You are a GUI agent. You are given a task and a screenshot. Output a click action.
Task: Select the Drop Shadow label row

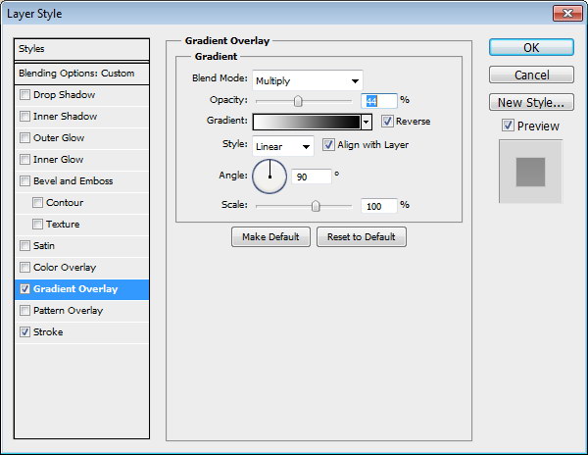[64, 94]
